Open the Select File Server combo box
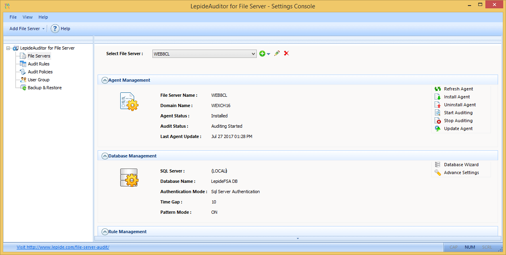The height and width of the screenshot is (255, 506). [x=204, y=54]
